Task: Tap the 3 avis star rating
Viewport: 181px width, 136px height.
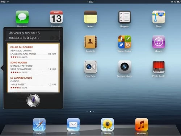Action: 19,88
